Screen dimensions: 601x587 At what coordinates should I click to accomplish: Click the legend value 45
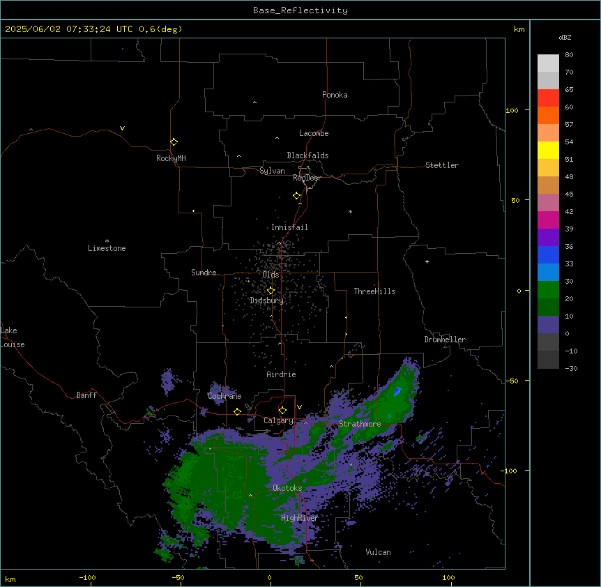pyautogui.click(x=569, y=194)
